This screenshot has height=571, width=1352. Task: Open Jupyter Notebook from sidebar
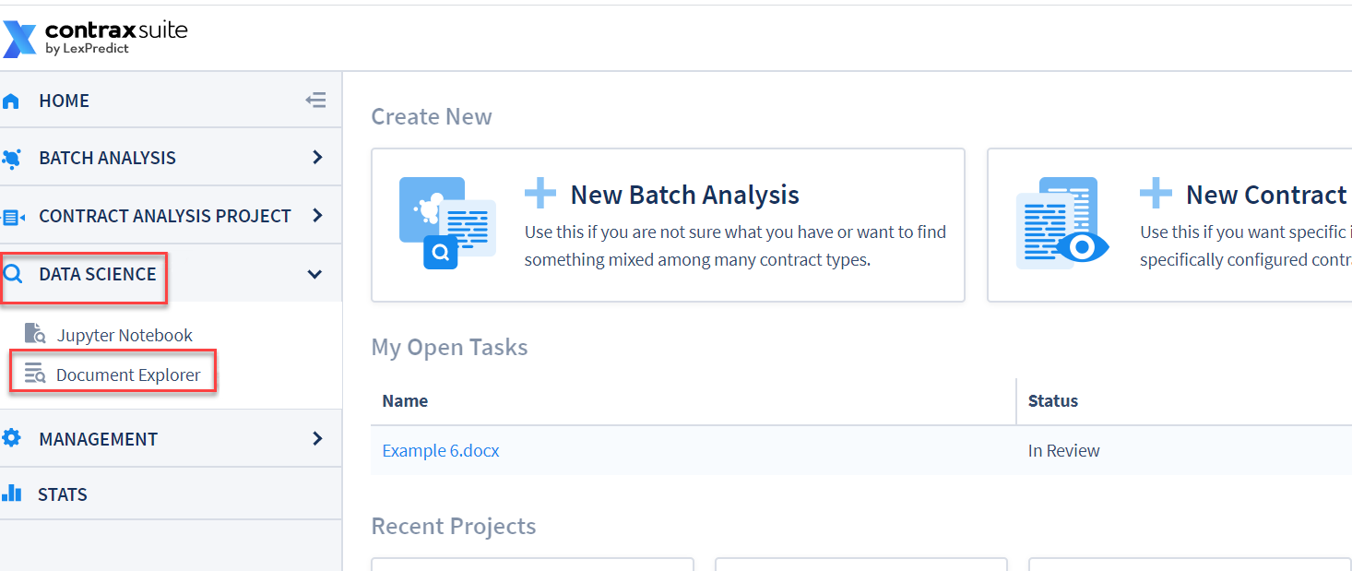pos(125,335)
